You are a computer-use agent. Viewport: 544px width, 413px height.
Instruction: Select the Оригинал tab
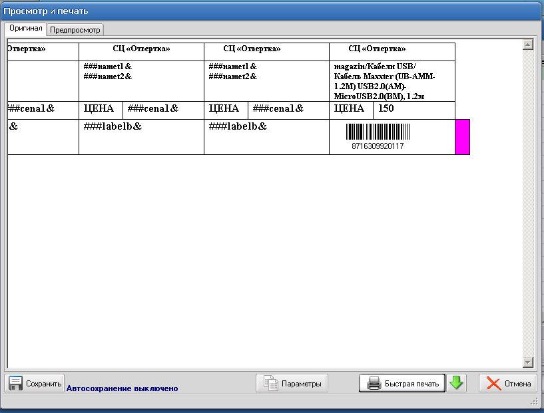(x=26, y=29)
